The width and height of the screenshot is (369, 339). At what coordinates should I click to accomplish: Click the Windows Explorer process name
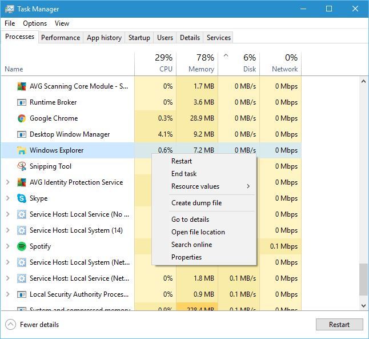pyautogui.click(x=57, y=150)
